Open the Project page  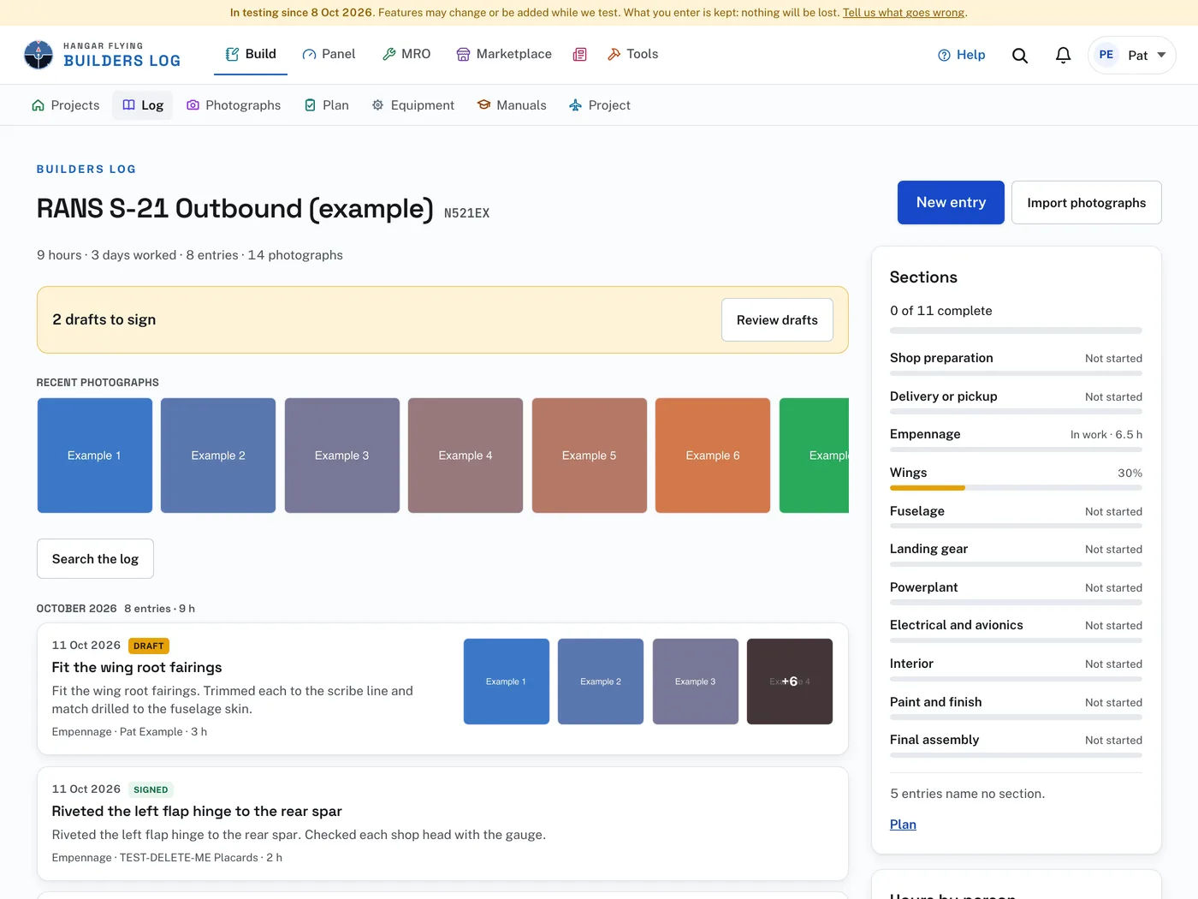click(600, 105)
